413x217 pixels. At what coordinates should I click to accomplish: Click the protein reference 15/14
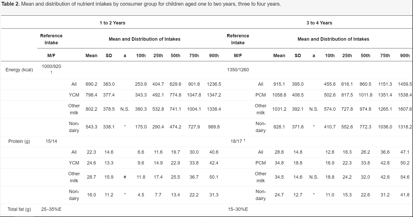[51, 141]
